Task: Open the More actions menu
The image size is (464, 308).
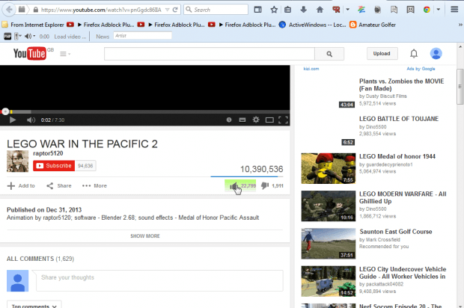Action: point(94,185)
